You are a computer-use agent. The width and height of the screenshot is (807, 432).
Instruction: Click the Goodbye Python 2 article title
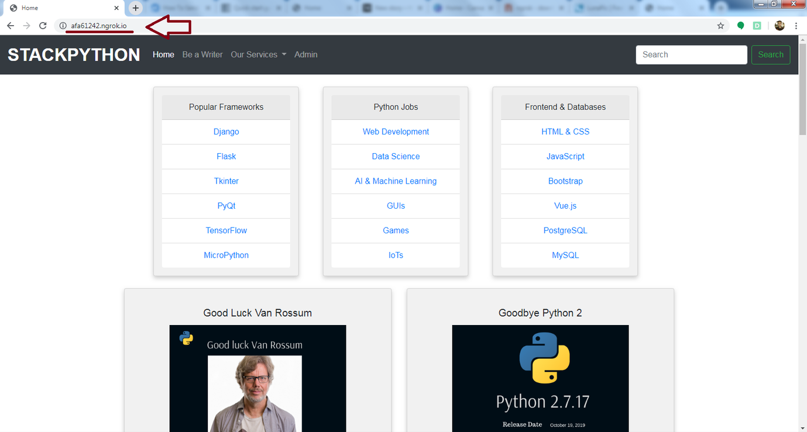(x=540, y=313)
